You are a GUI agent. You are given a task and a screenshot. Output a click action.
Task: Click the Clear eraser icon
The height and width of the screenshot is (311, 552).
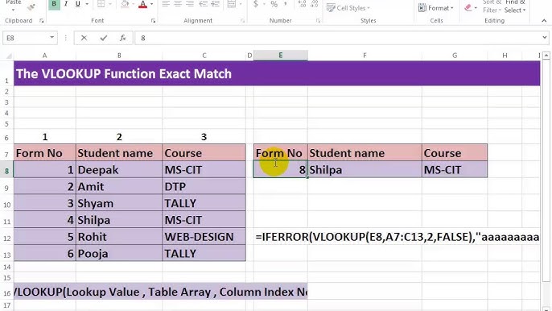pos(468,7)
